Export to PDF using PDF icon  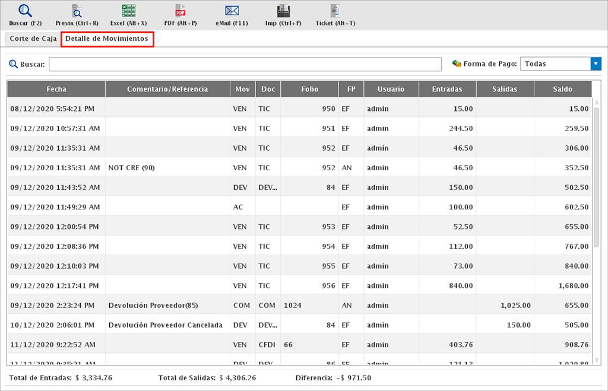180,11
